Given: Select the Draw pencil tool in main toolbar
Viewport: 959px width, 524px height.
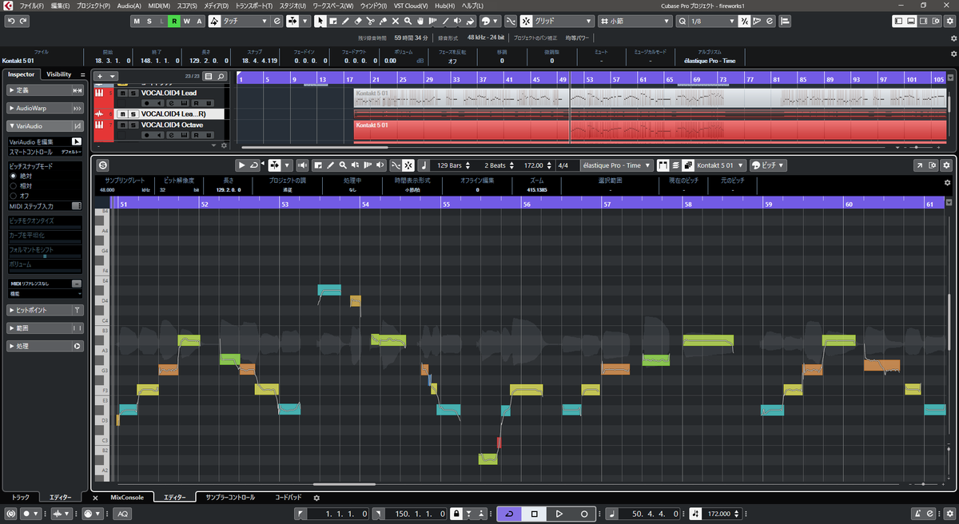Looking at the screenshot, I should [345, 21].
